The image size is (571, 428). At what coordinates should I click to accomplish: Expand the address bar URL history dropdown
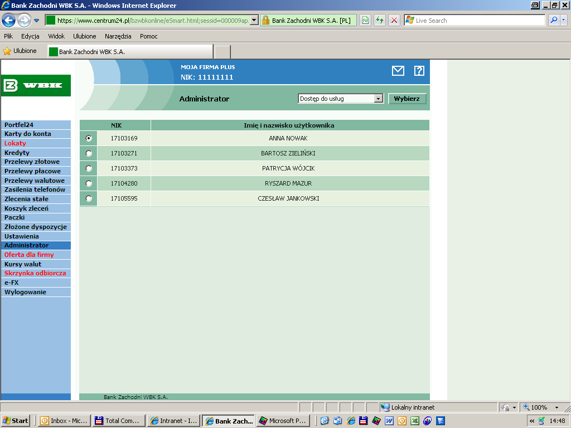[x=254, y=21]
